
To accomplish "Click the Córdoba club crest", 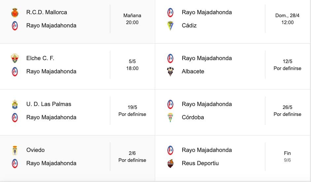I will 170,118.
